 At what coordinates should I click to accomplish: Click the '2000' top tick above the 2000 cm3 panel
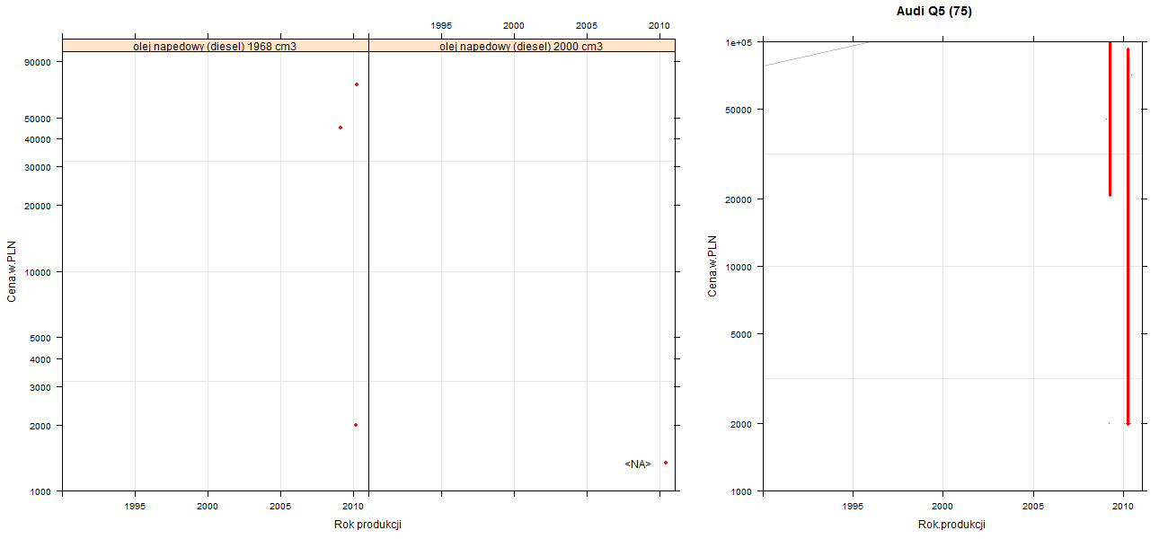pos(514,25)
